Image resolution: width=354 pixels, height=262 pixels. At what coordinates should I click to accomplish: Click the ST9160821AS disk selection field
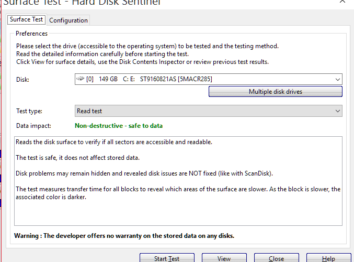pos(209,79)
